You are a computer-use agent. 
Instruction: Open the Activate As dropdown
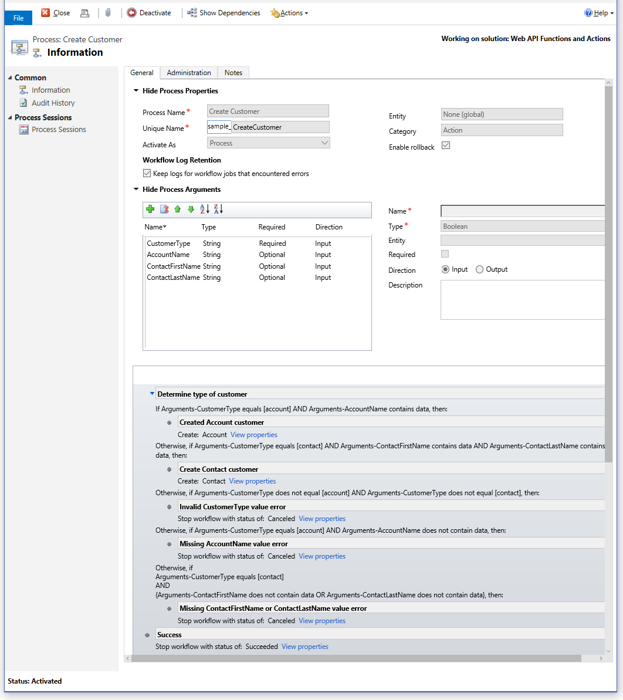[x=269, y=143]
